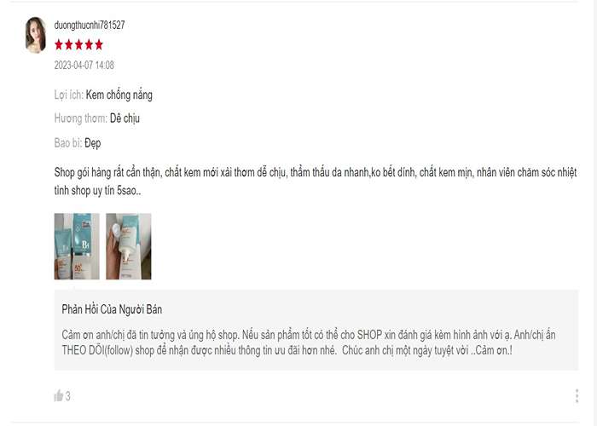Click the reviewer's profile avatar photo
Image resolution: width=597 pixels, height=426 pixels.
click(36, 35)
